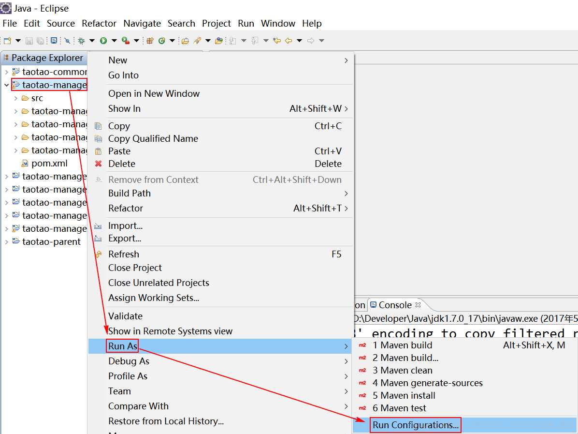Click the Save toolbar icon
This screenshot has width=578, height=434.
click(x=29, y=41)
